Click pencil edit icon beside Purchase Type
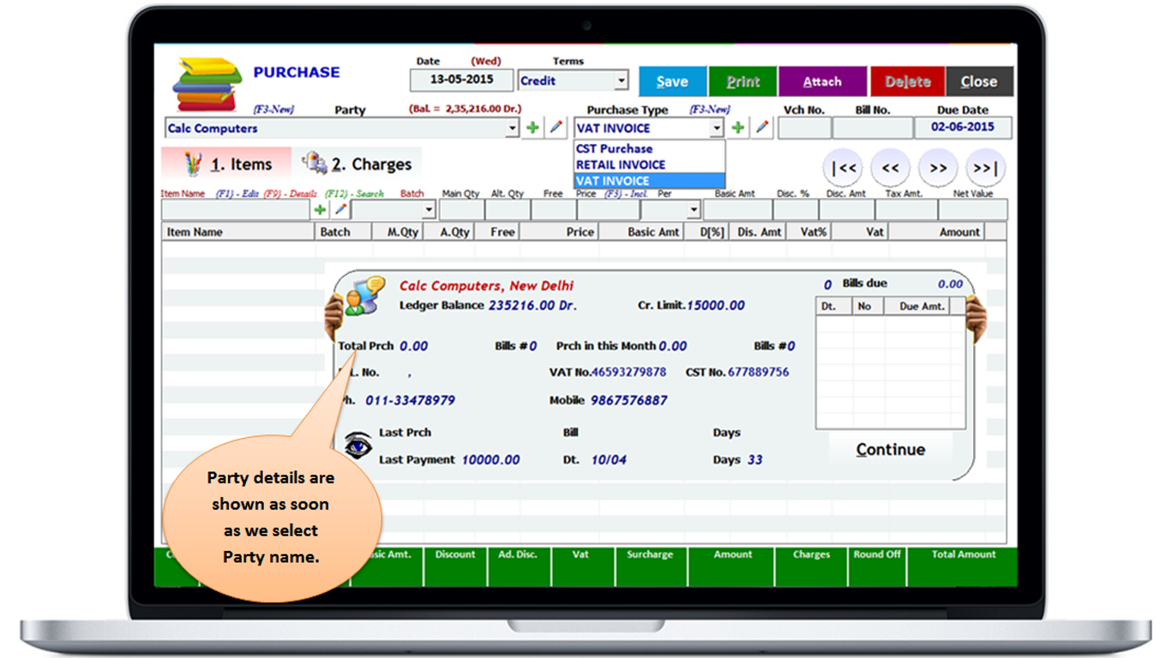 point(761,128)
